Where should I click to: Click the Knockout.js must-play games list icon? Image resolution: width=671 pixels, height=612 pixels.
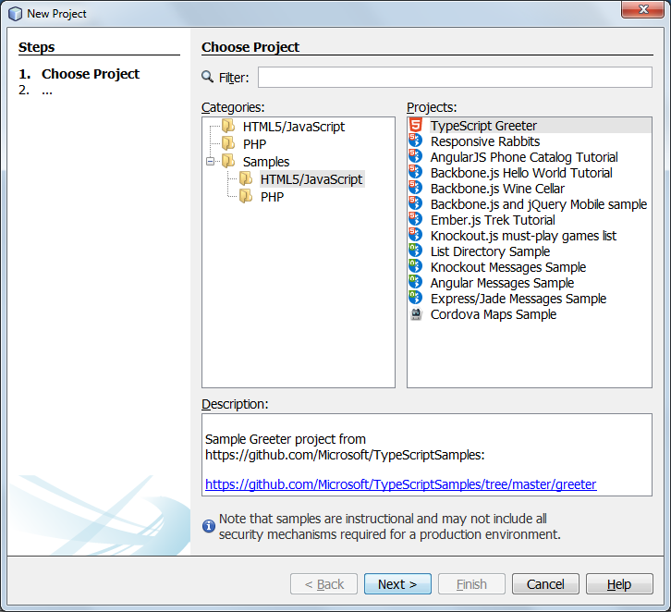coord(416,235)
